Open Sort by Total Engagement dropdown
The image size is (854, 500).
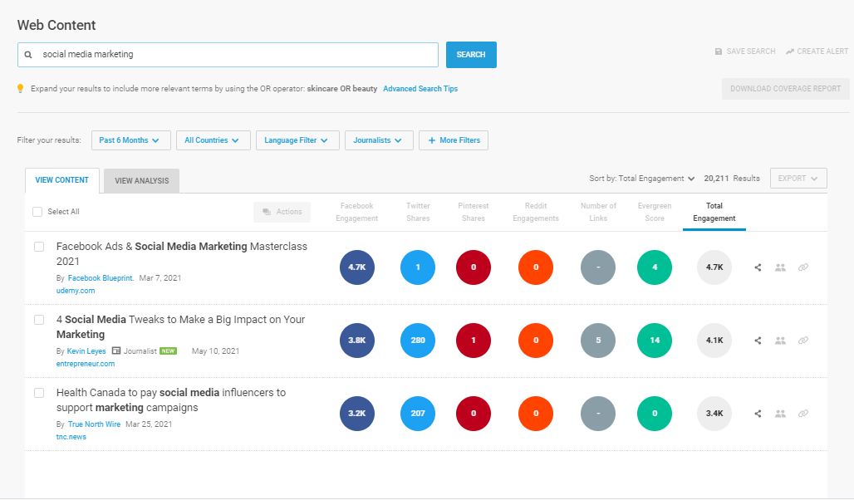point(642,179)
